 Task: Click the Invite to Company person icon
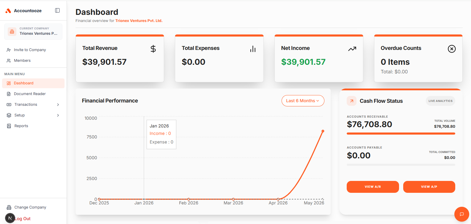[9, 50]
